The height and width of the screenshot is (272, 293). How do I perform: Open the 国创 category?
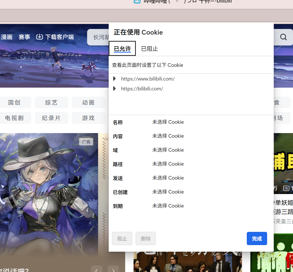click(x=14, y=102)
